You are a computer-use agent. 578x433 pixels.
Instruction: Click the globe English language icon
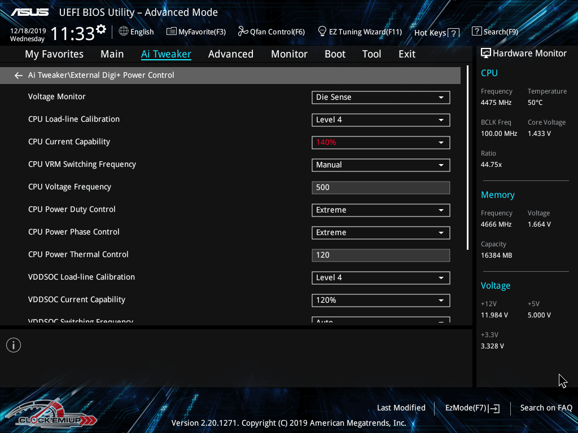click(x=124, y=32)
